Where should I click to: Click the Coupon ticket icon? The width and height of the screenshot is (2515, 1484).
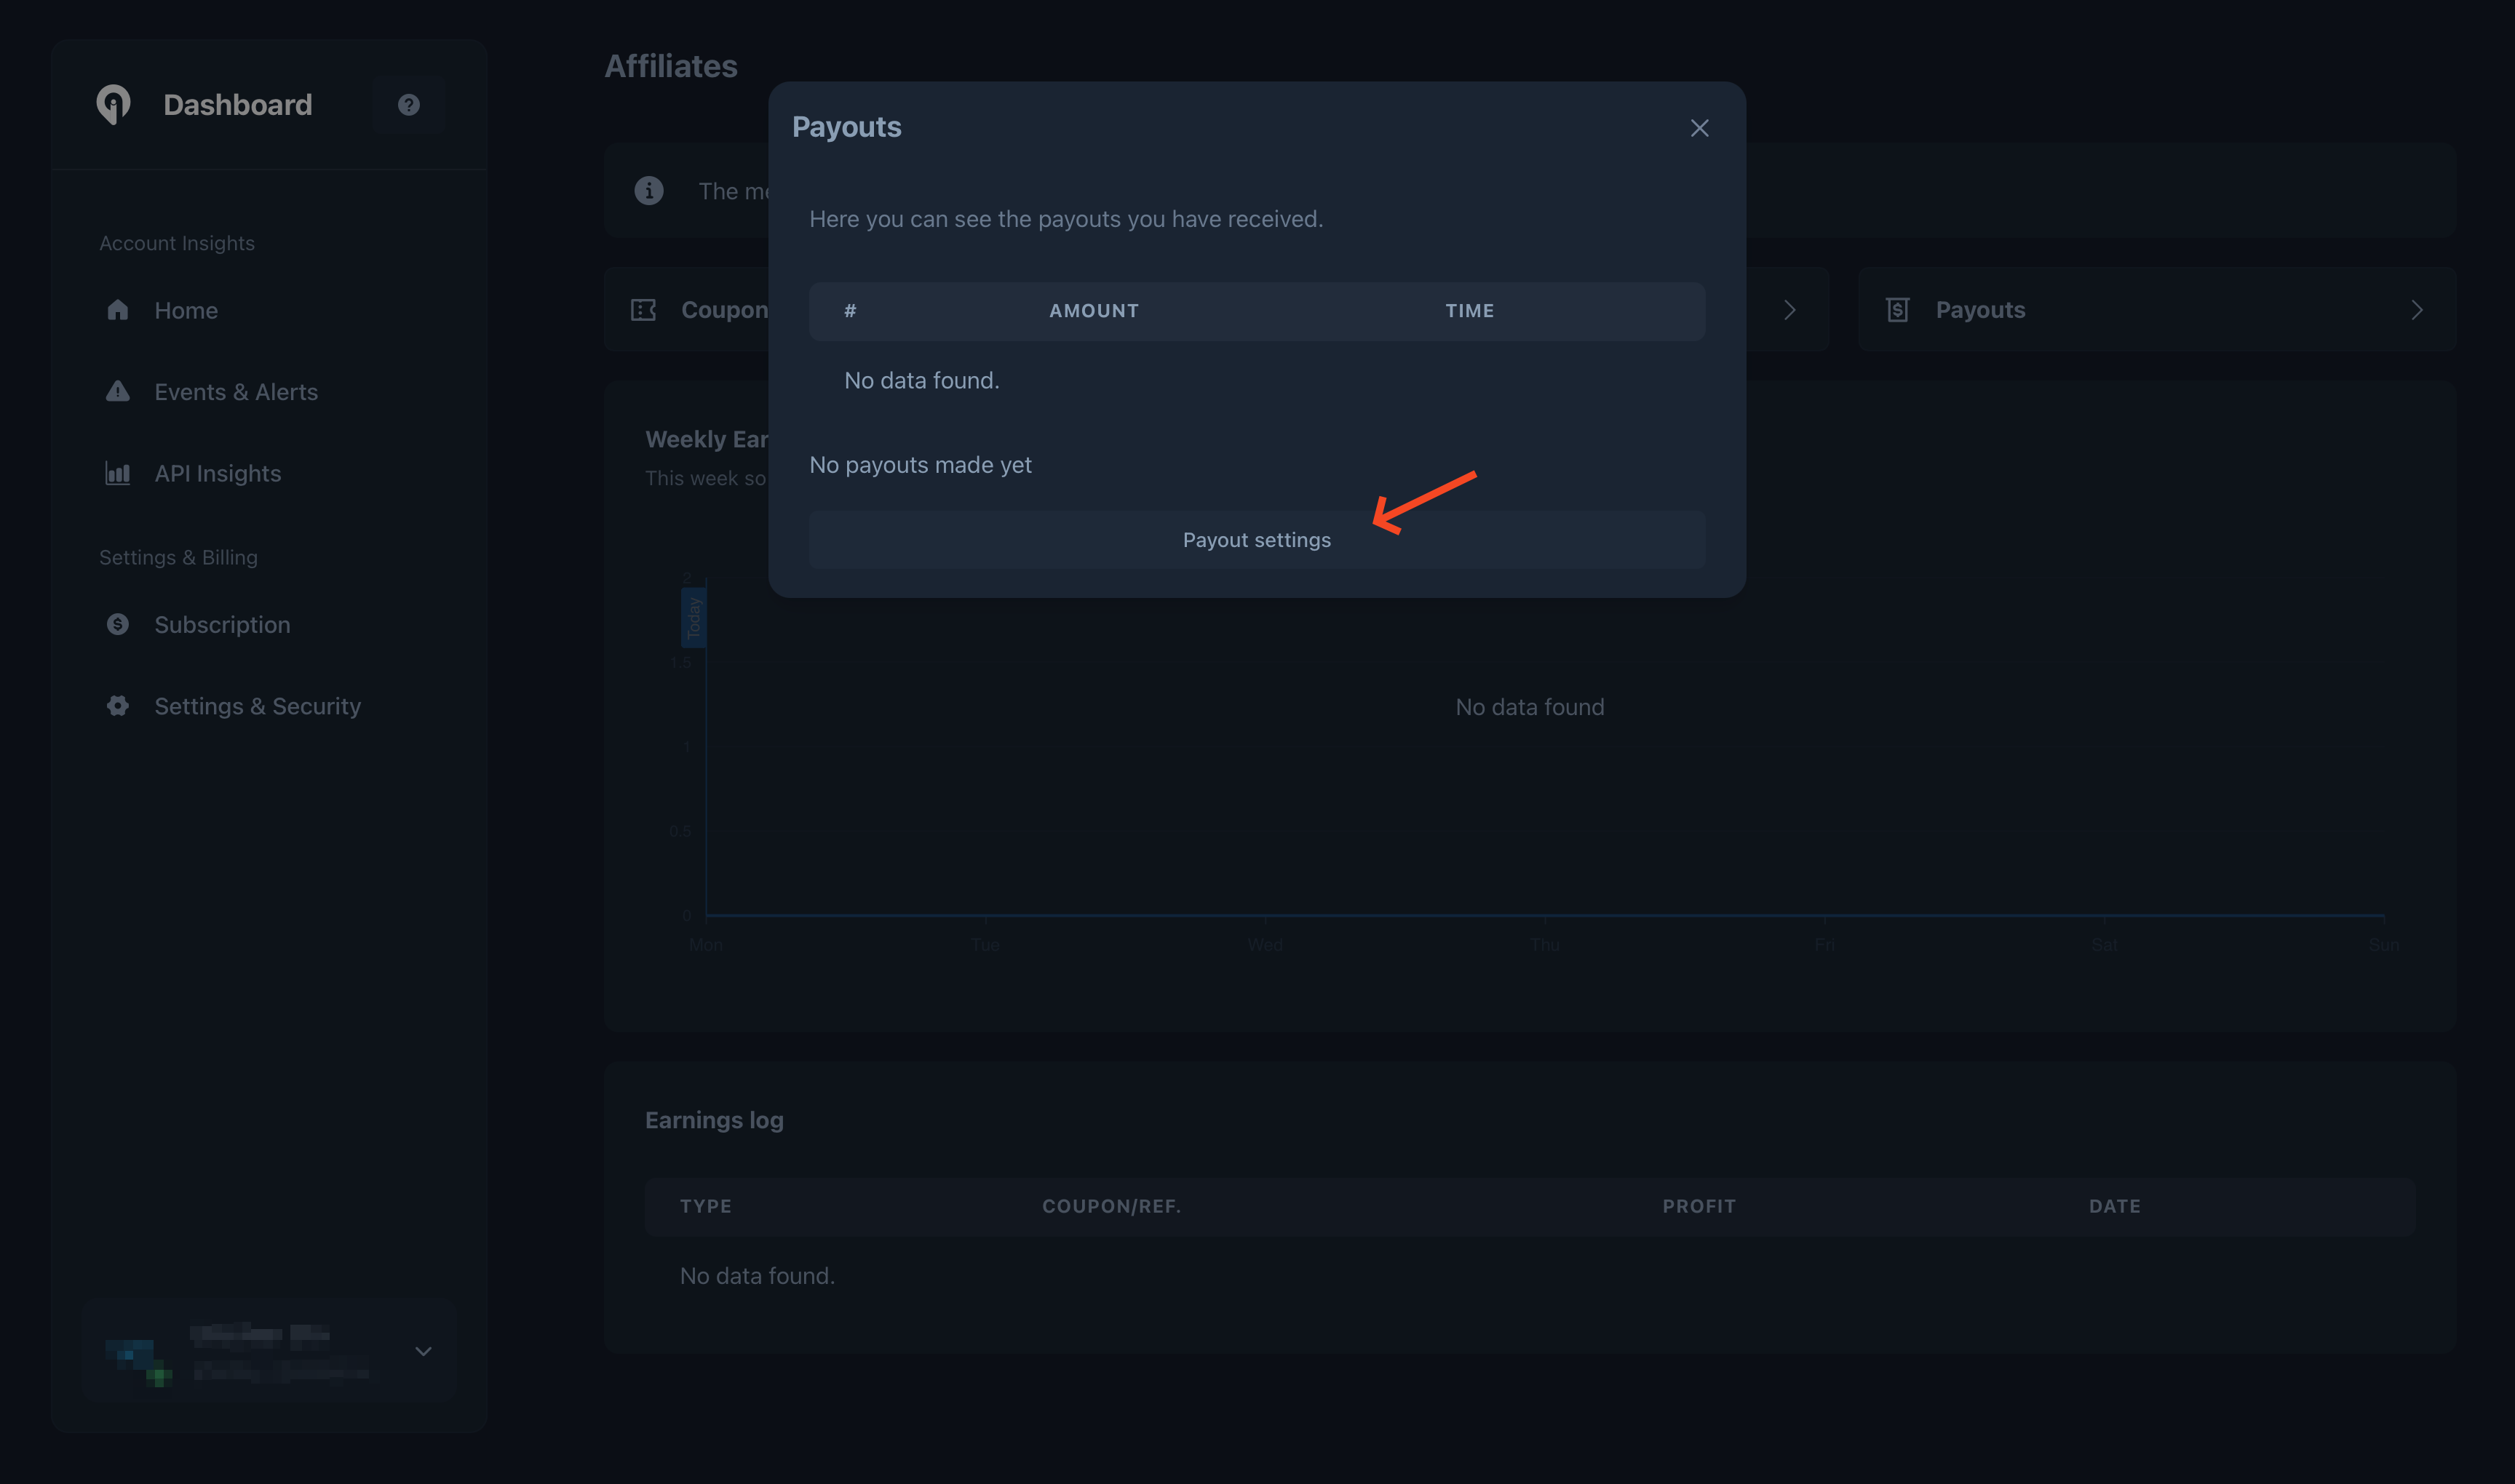click(x=643, y=310)
